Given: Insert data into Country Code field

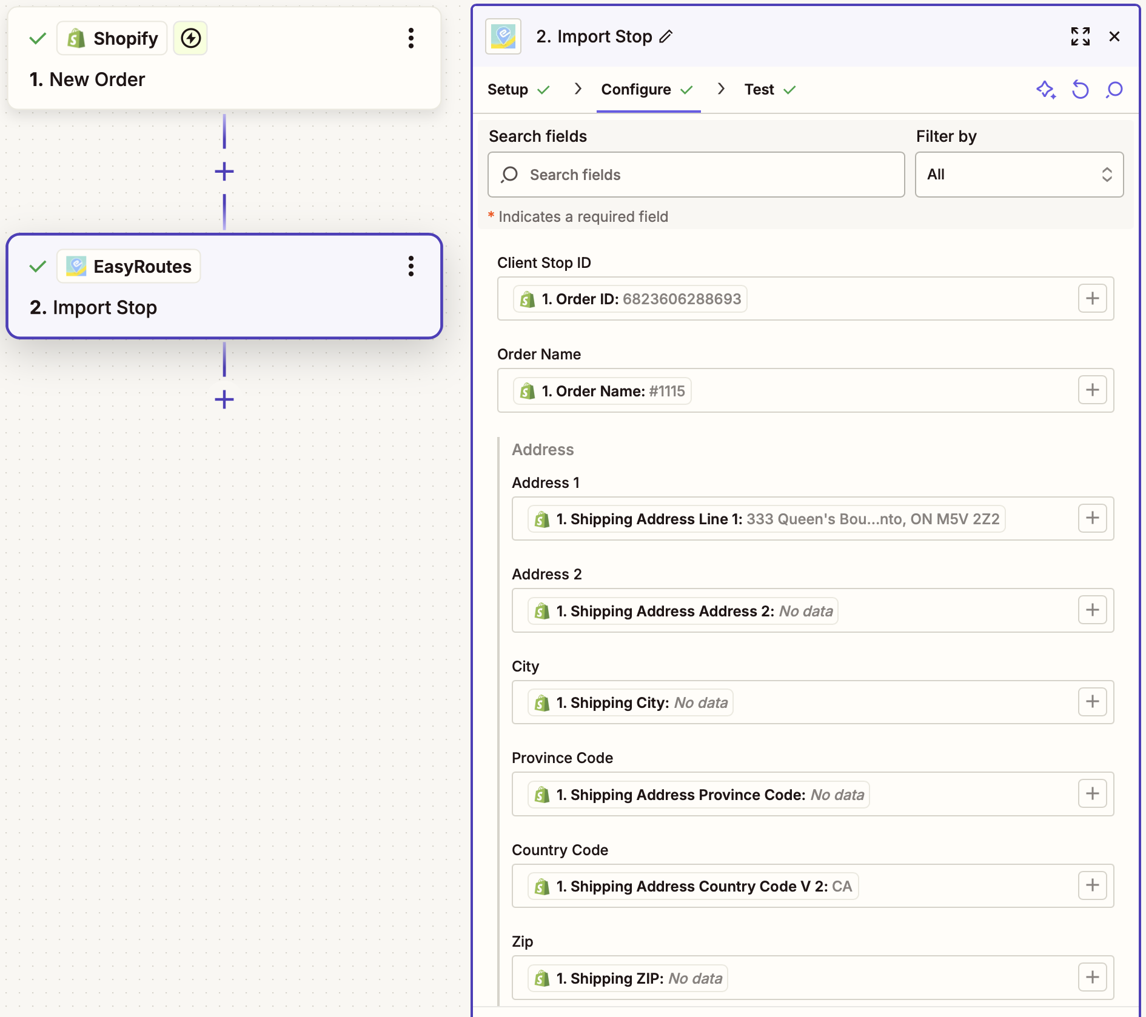Looking at the screenshot, I should coord(1093,885).
